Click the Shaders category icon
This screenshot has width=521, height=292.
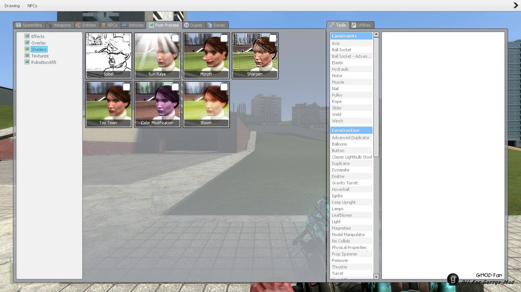point(27,49)
